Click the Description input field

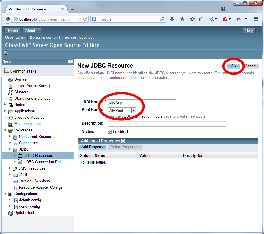(x=167, y=124)
